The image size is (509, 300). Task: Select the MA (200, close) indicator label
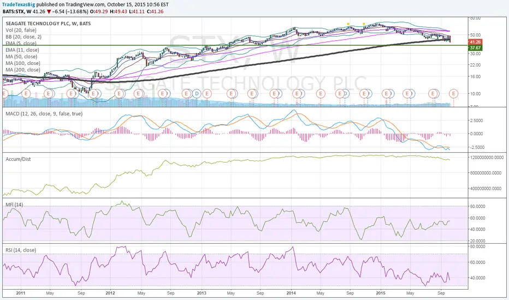coord(23,70)
